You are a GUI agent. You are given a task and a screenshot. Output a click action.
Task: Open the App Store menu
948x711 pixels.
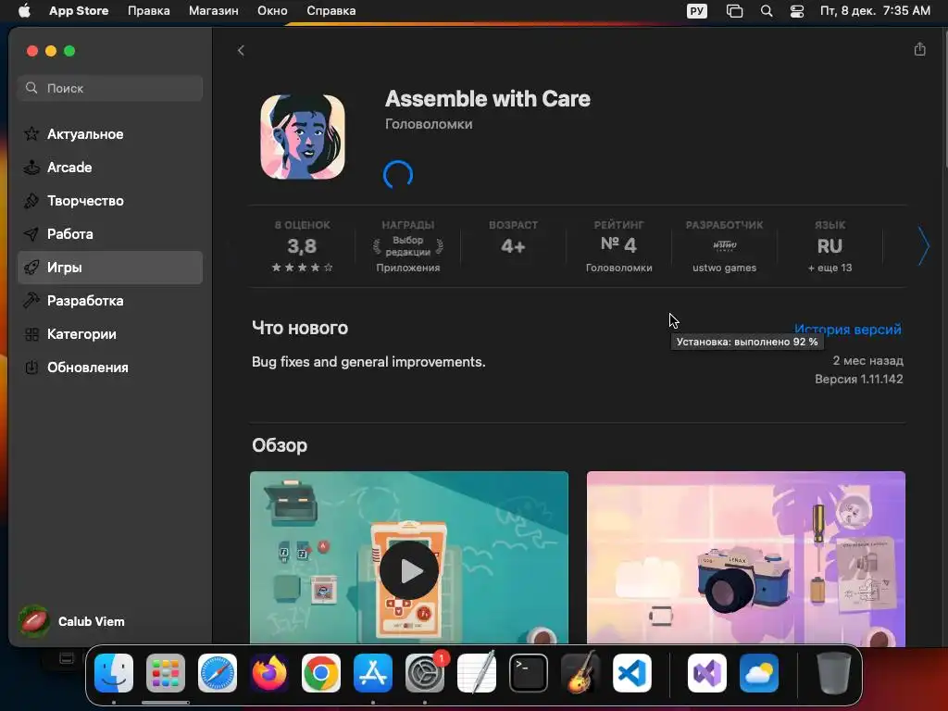point(79,11)
